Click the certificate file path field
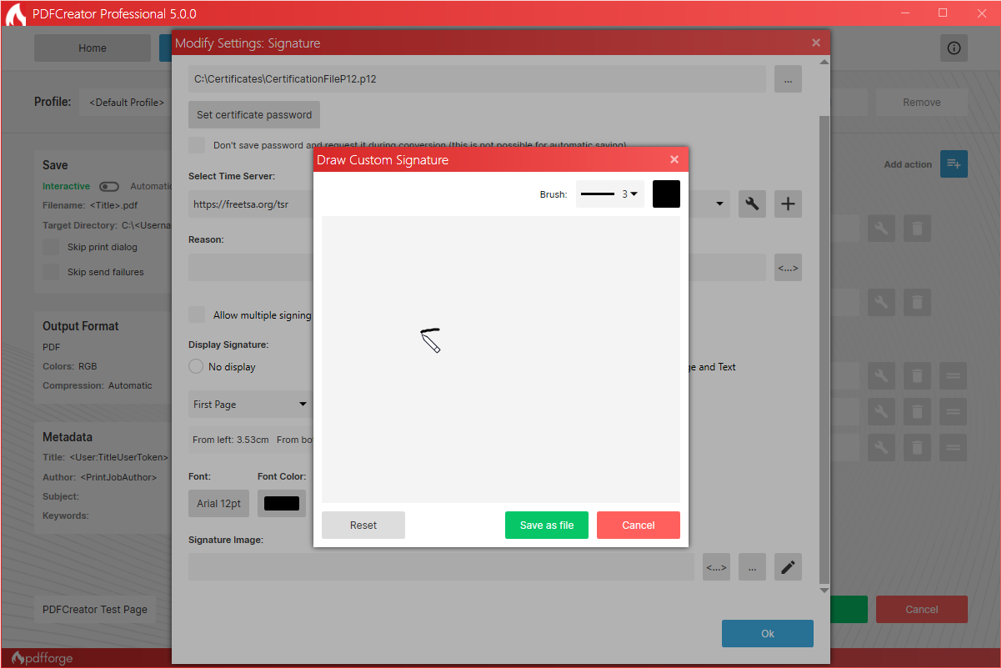Image resolution: width=1002 pixels, height=669 pixels. 477,79
